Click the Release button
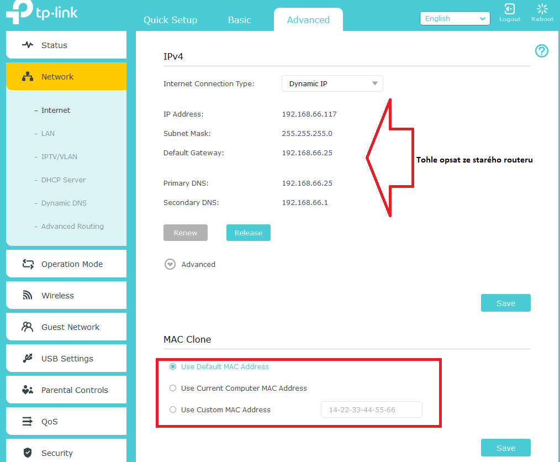Viewport: 560px width, 462px height. 248,233
